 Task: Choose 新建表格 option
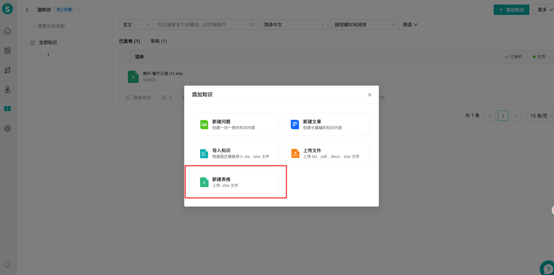tap(236, 182)
